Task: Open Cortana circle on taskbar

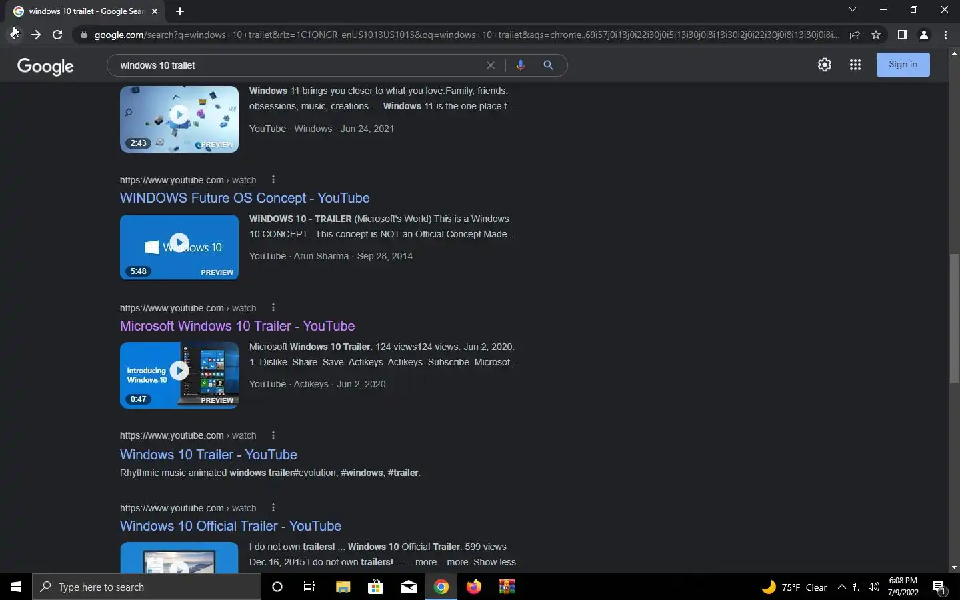Action: [277, 587]
